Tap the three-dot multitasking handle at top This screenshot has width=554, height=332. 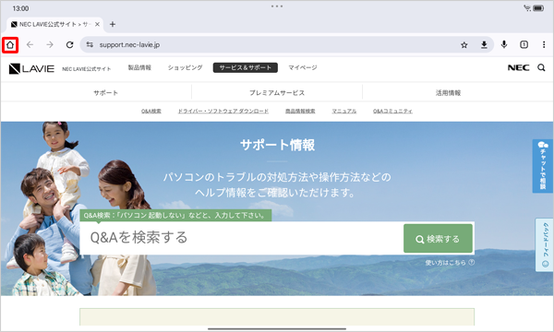click(x=277, y=6)
